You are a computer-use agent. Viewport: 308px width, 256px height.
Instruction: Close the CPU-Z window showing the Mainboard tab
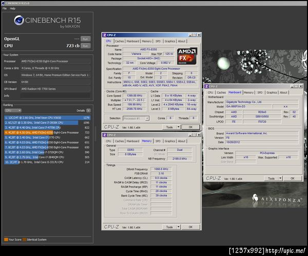(x=300, y=86)
